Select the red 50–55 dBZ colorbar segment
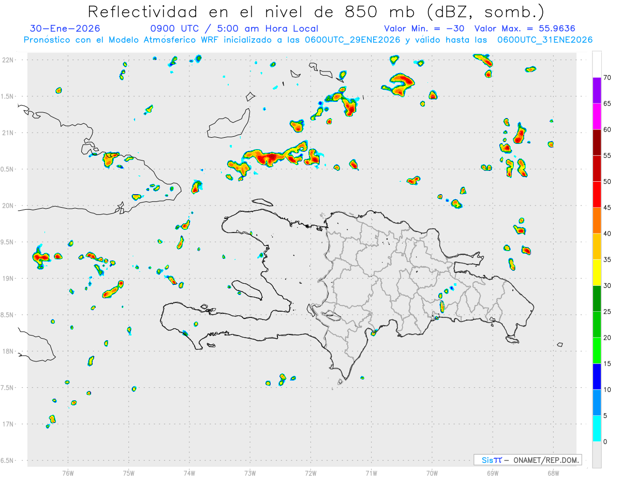This screenshot has height=480, width=621. click(x=597, y=169)
